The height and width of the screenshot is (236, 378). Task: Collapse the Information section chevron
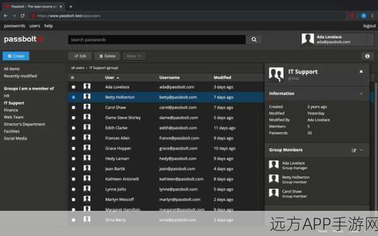(361, 93)
